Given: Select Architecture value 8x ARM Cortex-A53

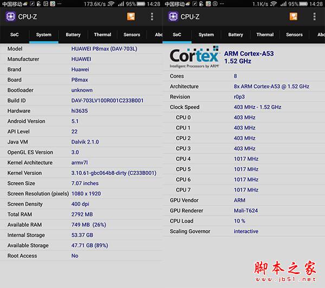Looking at the screenshot, I should [x=271, y=86].
